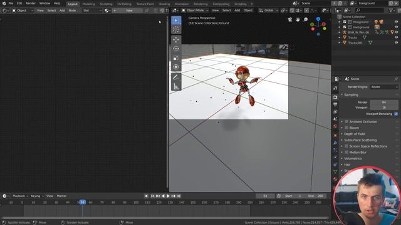This screenshot has width=401, height=225.
Task: Select the Scale tool
Action: [176, 58]
